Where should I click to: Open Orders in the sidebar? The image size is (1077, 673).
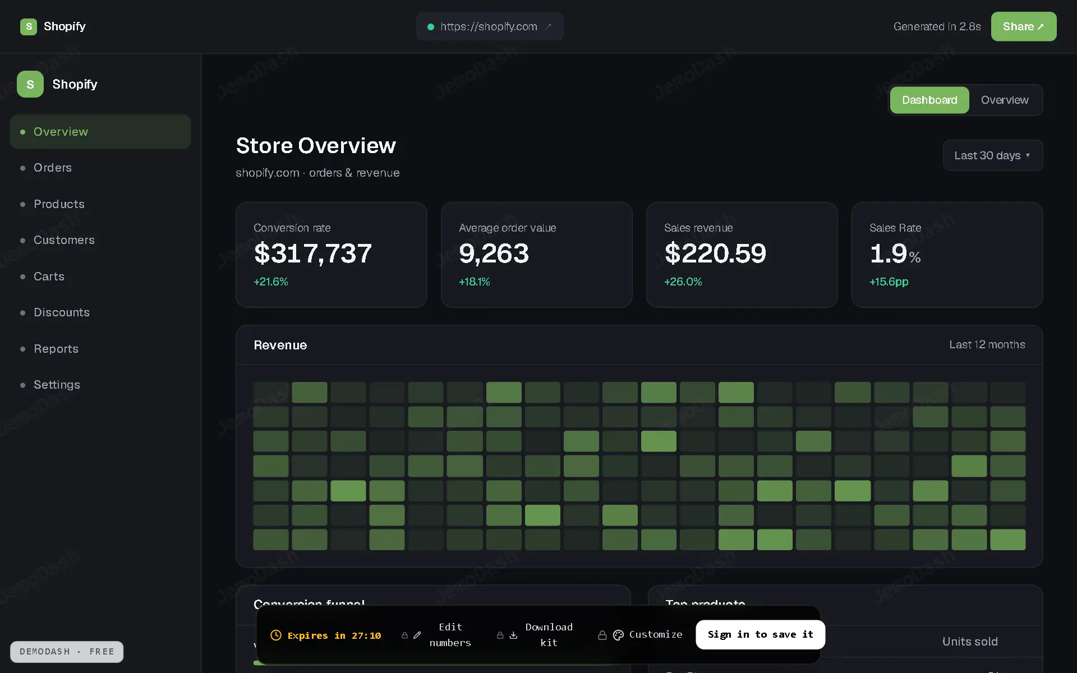click(x=100, y=168)
